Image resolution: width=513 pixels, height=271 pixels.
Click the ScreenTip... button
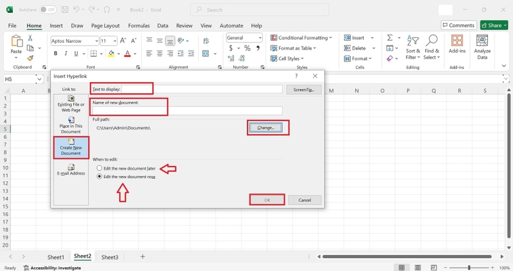pos(304,89)
